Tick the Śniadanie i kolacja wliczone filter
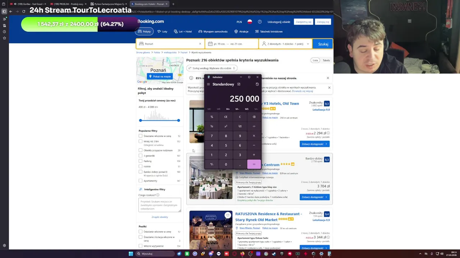The width and height of the screenshot is (460, 258). (141, 237)
